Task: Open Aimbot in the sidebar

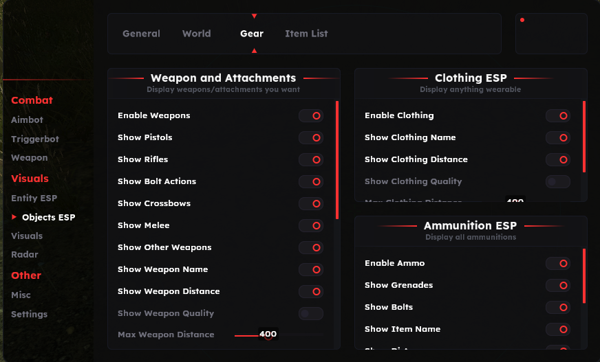Action: pyautogui.click(x=27, y=120)
